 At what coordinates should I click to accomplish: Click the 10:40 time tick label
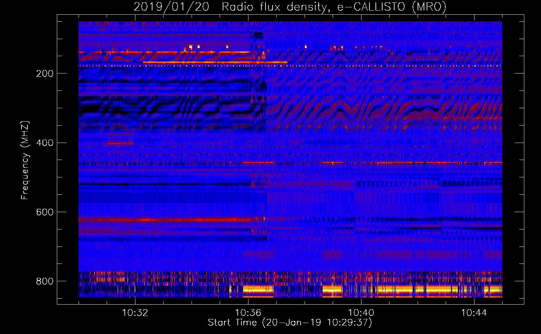pyautogui.click(x=361, y=313)
